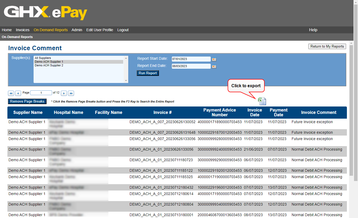358x218 pixels.
Task: Click the Run Report button
Action: [x=148, y=73]
